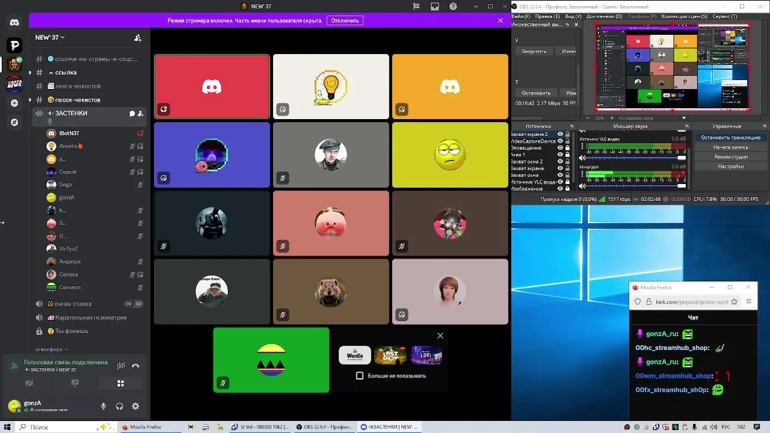Viewport: 770px width, 433px height.
Task: Open activities launcher icon in voice panel
Action: coord(120,383)
